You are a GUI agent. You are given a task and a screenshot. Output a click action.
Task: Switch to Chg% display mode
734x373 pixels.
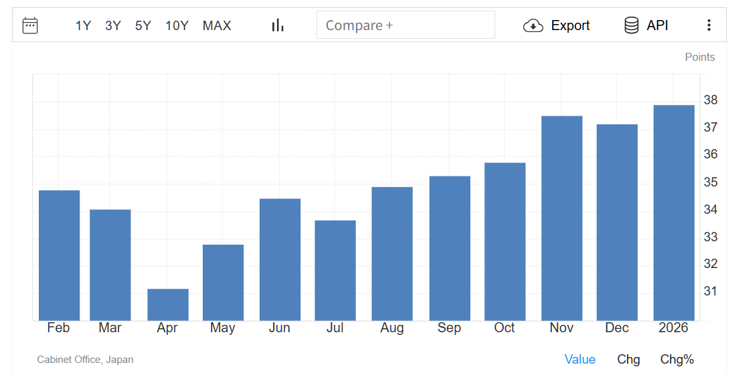pos(677,360)
